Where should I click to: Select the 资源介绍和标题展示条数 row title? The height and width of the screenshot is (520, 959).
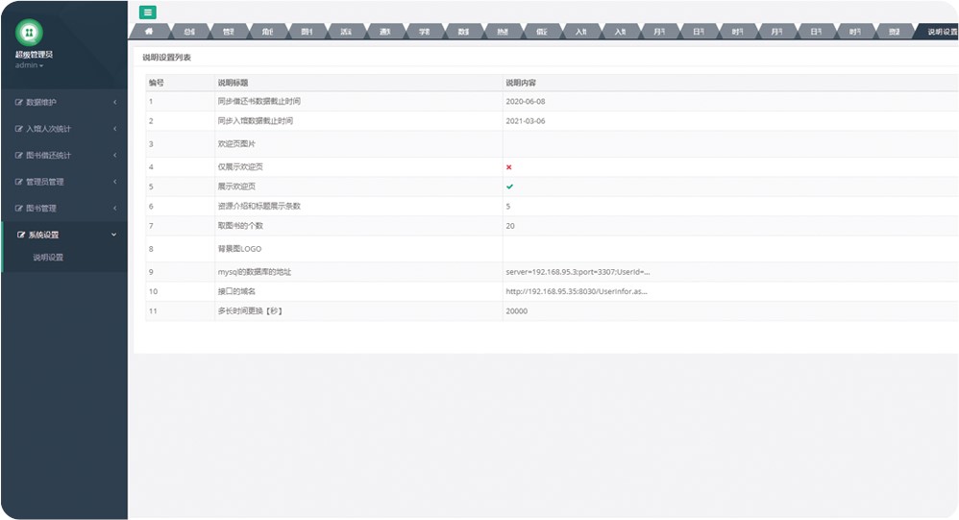point(259,206)
